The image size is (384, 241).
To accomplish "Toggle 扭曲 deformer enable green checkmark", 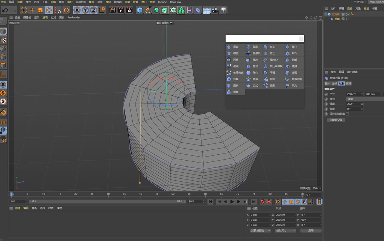I will pos(348,19).
